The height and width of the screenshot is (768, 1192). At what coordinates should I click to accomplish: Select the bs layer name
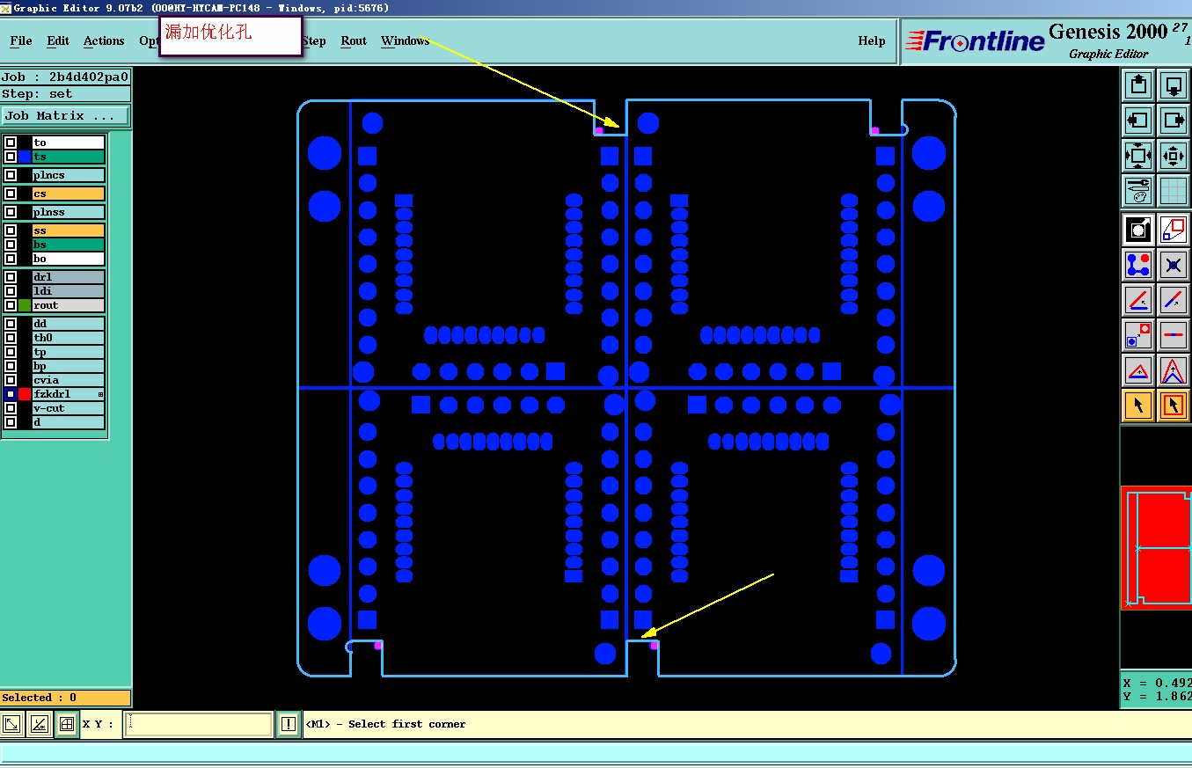pyautogui.click(x=69, y=245)
